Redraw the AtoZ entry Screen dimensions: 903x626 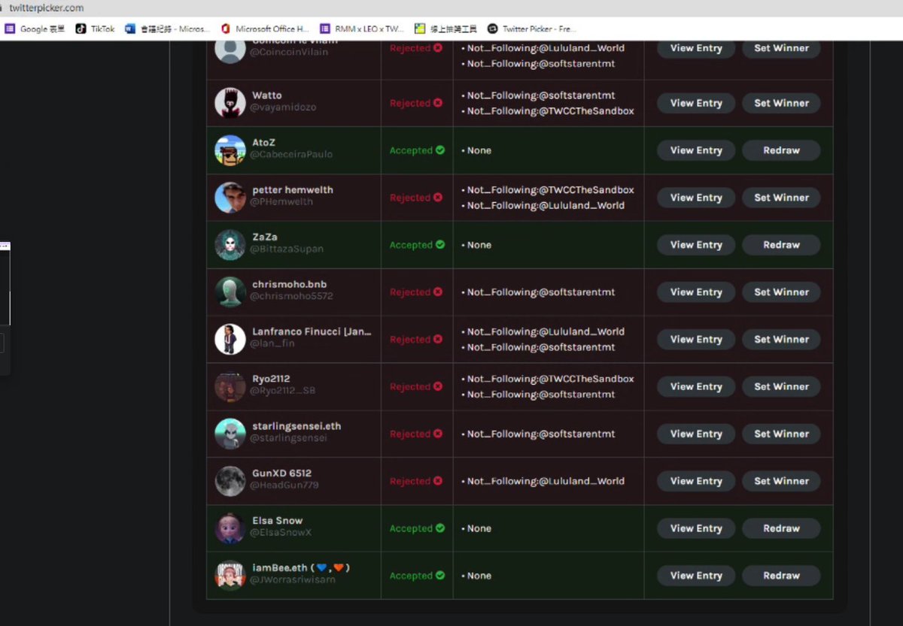coord(781,150)
